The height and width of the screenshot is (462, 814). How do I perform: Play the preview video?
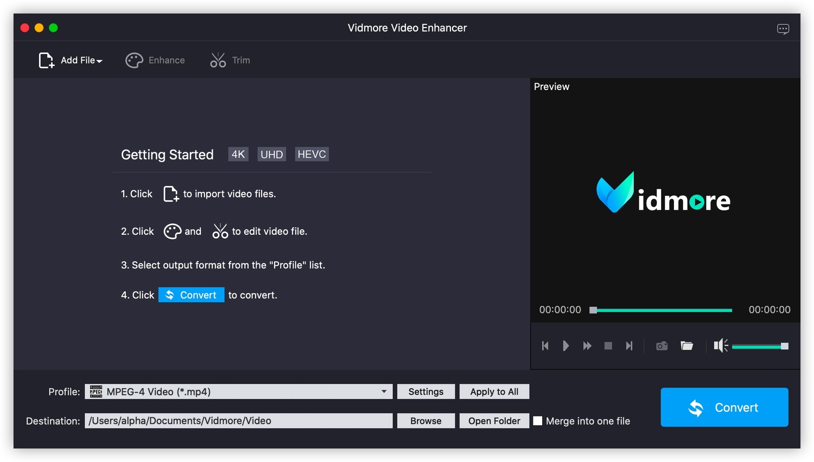[x=566, y=346]
